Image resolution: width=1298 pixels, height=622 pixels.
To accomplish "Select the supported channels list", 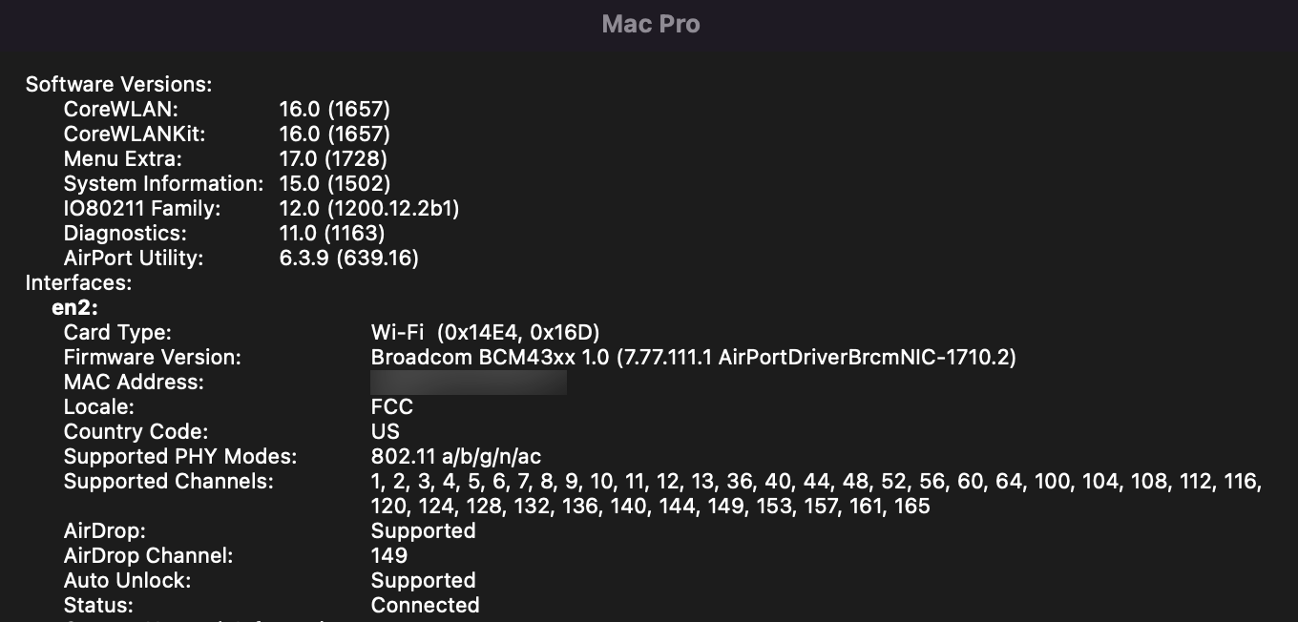I will 816,482.
